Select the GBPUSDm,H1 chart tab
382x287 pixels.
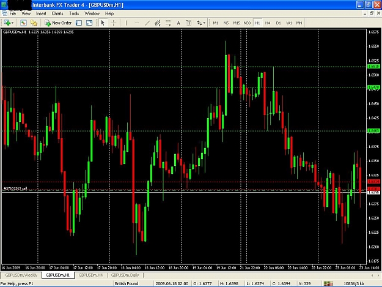coord(57,275)
